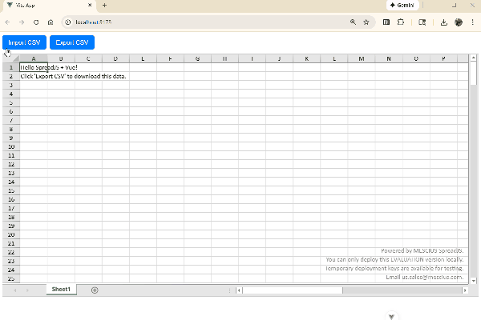
Task: Select row 2 header
Action: [x=11, y=76]
